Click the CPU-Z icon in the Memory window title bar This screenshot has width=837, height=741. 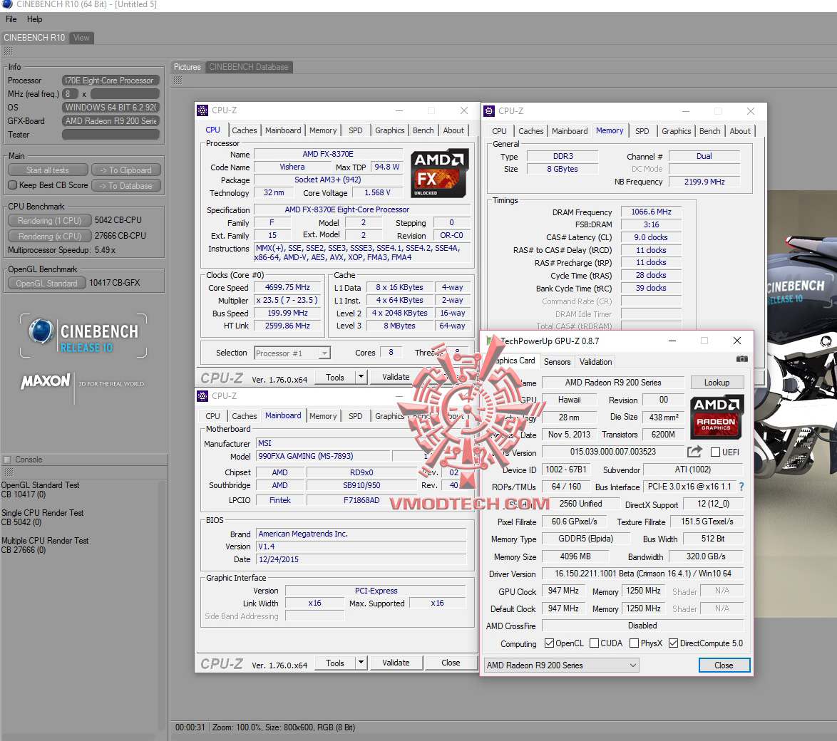(x=489, y=111)
